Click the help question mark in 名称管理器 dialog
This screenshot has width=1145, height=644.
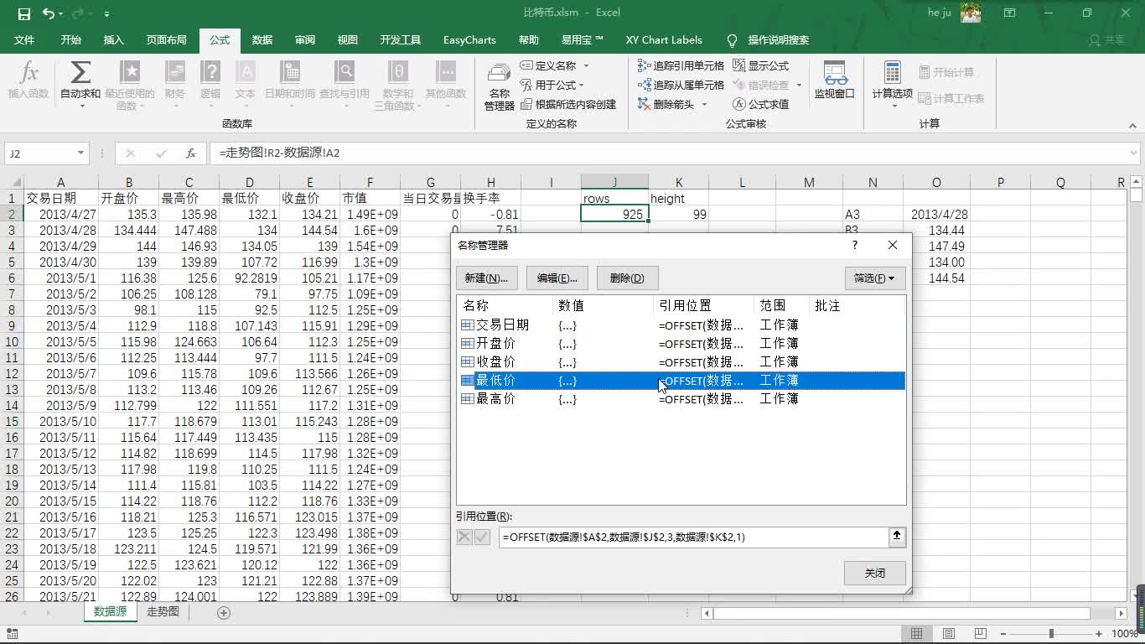tap(855, 245)
